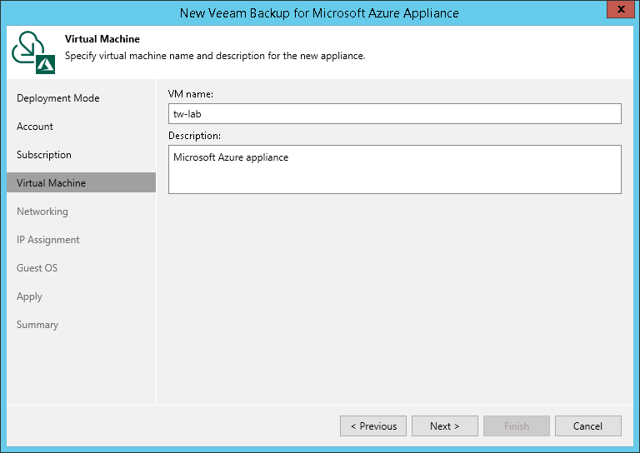Screen dimensions: 640x453
Task: Click the Azure appliance wizard icon
Action: tap(33, 52)
